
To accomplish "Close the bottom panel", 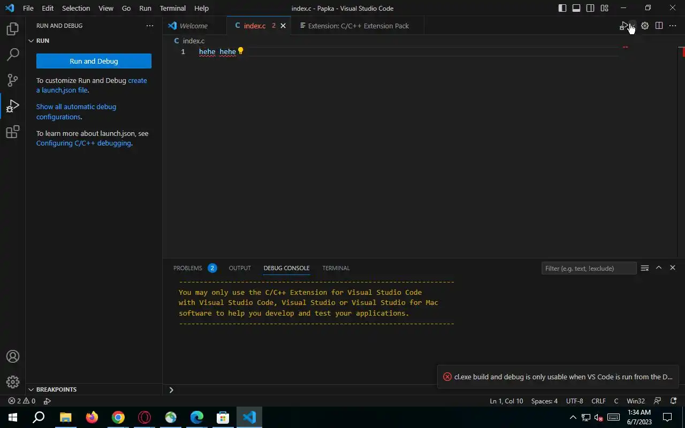I will tap(673, 268).
